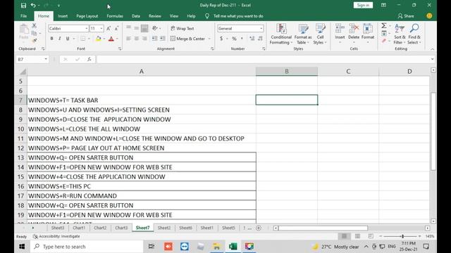Select middle vertical alignment
The width and height of the screenshot is (451, 253).
[137, 28]
